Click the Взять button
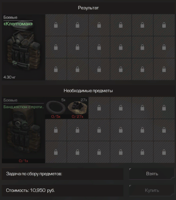The image size is (176, 200). (152, 174)
